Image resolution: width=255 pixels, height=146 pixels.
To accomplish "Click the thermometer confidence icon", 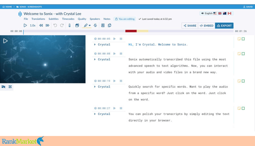I will 69,25.
